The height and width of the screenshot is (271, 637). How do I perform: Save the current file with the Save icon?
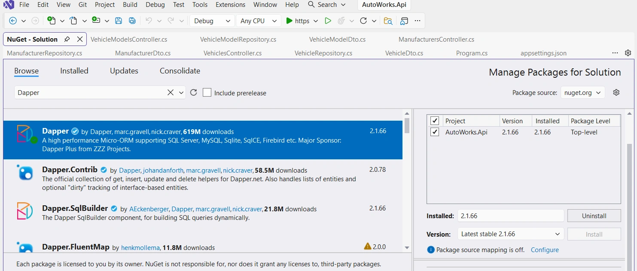click(119, 21)
